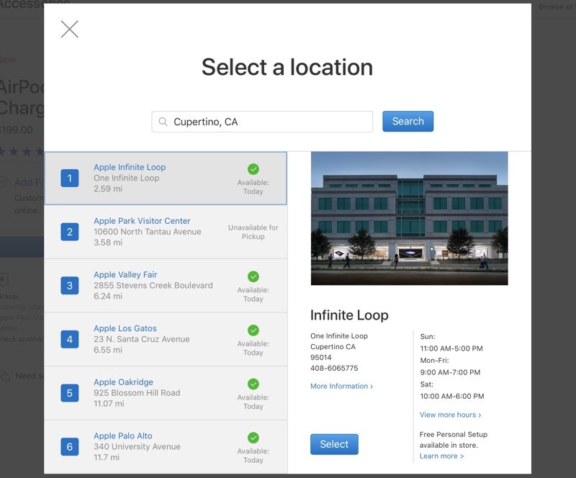Viewport: 576px width, 478px height.
Task: Click the Infinite Loop store photo
Action: tap(409, 218)
